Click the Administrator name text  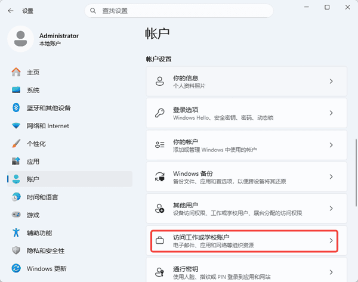pyautogui.click(x=59, y=36)
